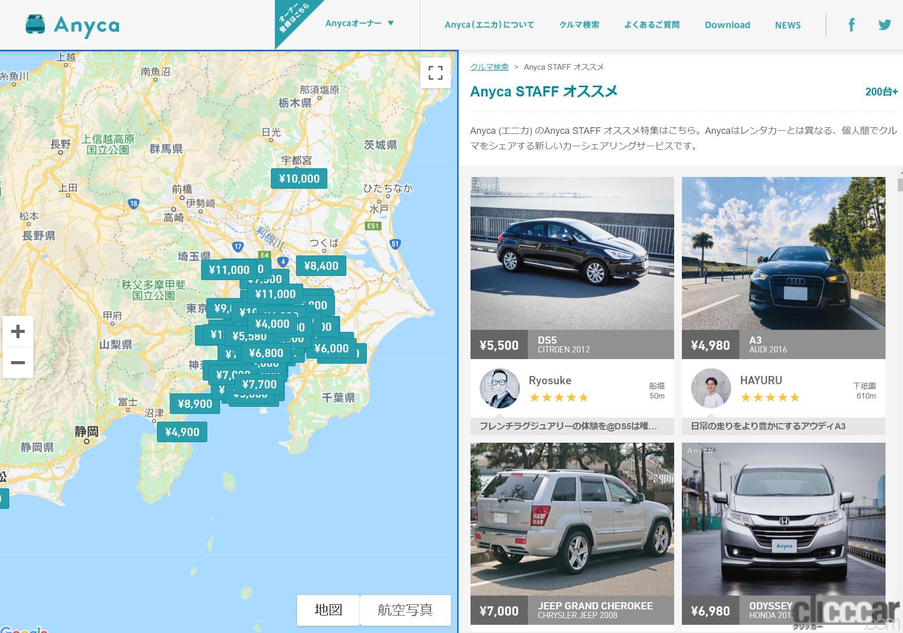Select the ¥5,580 map price marker
Viewport: 903px width, 633px height.
249,337
